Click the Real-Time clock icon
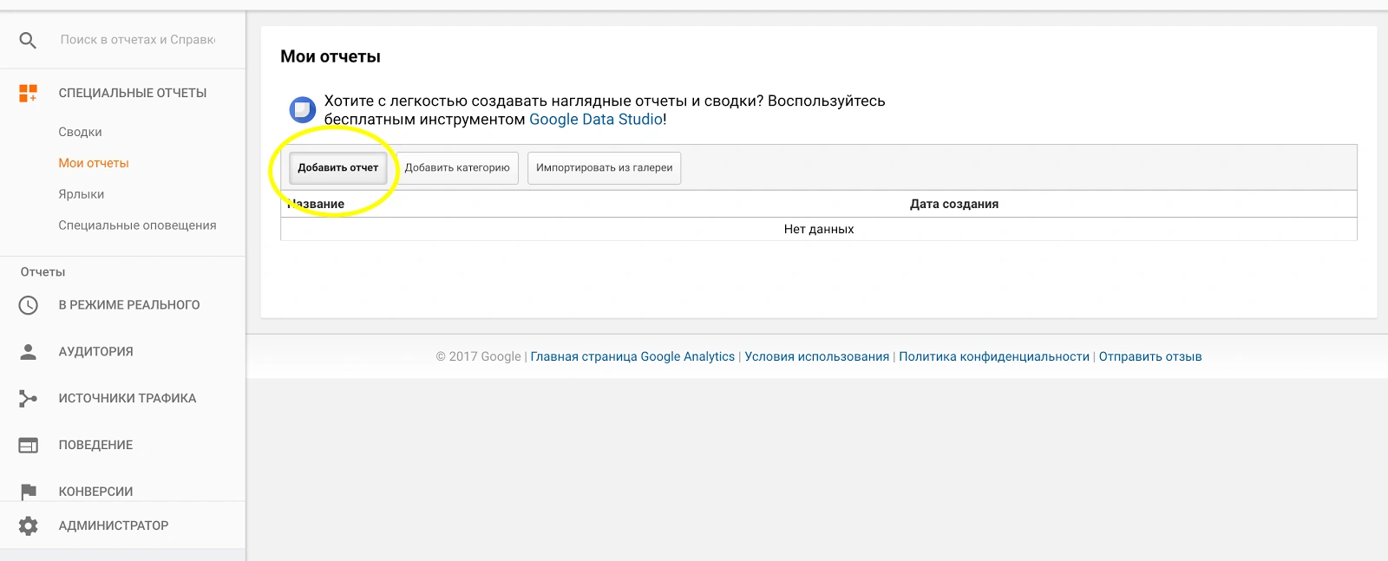Screen dimensions: 1388x561 pos(28,305)
